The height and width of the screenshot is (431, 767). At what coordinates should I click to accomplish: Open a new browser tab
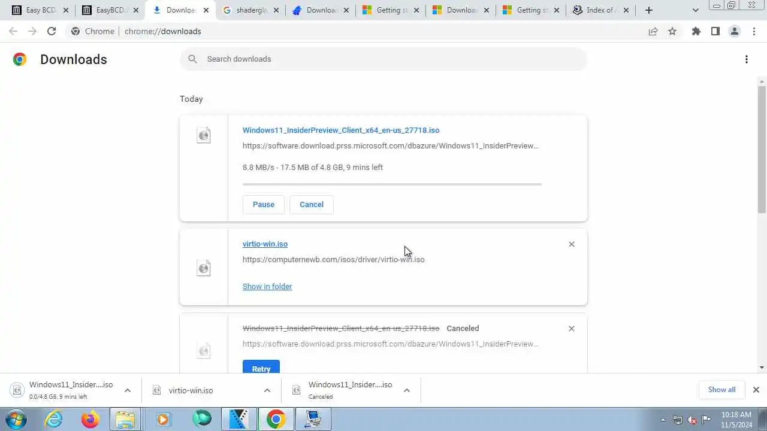(649, 10)
